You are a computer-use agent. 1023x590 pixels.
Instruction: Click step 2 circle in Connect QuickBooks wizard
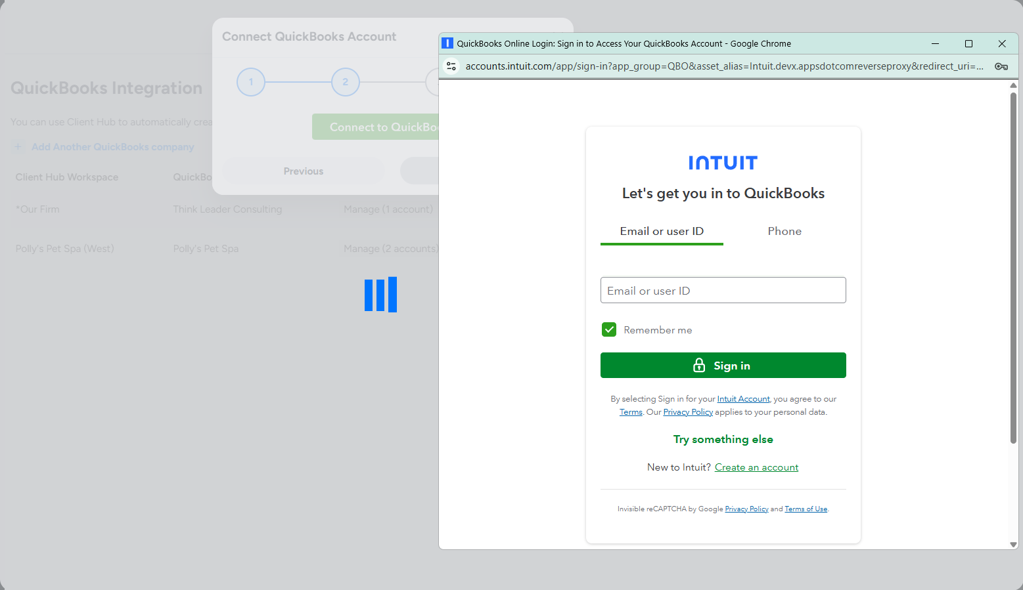coord(346,82)
